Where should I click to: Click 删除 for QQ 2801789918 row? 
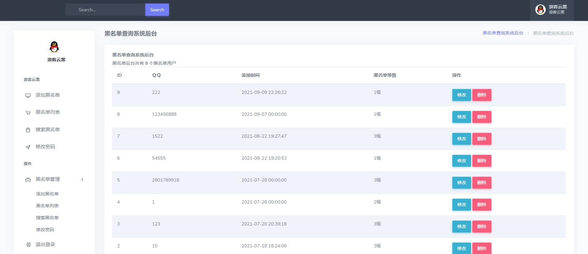point(482,183)
